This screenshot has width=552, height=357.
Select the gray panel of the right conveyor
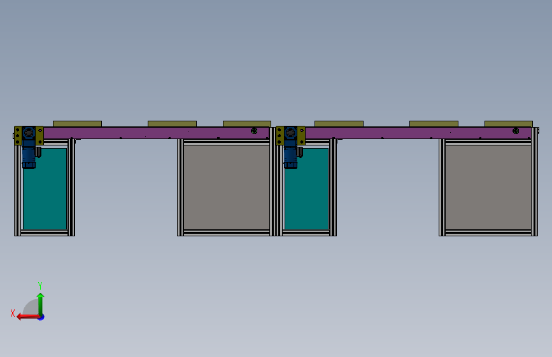click(x=488, y=187)
